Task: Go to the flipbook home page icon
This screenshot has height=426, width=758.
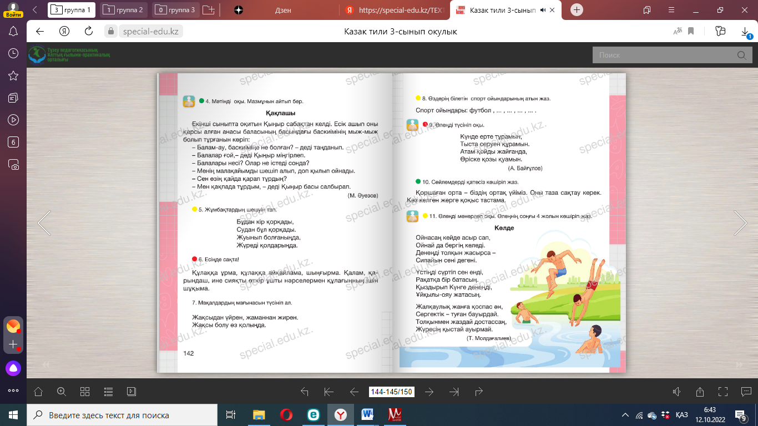Action: 38,392
